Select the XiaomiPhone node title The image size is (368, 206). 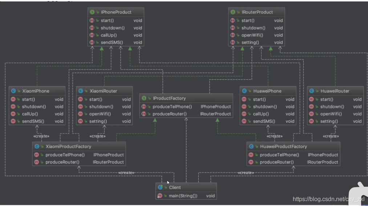click(x=36, y=91)
